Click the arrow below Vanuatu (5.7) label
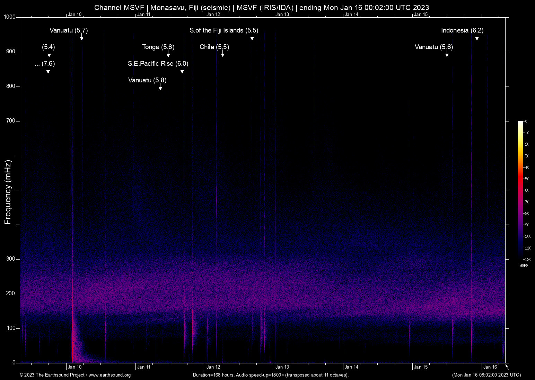 point(82,38)
